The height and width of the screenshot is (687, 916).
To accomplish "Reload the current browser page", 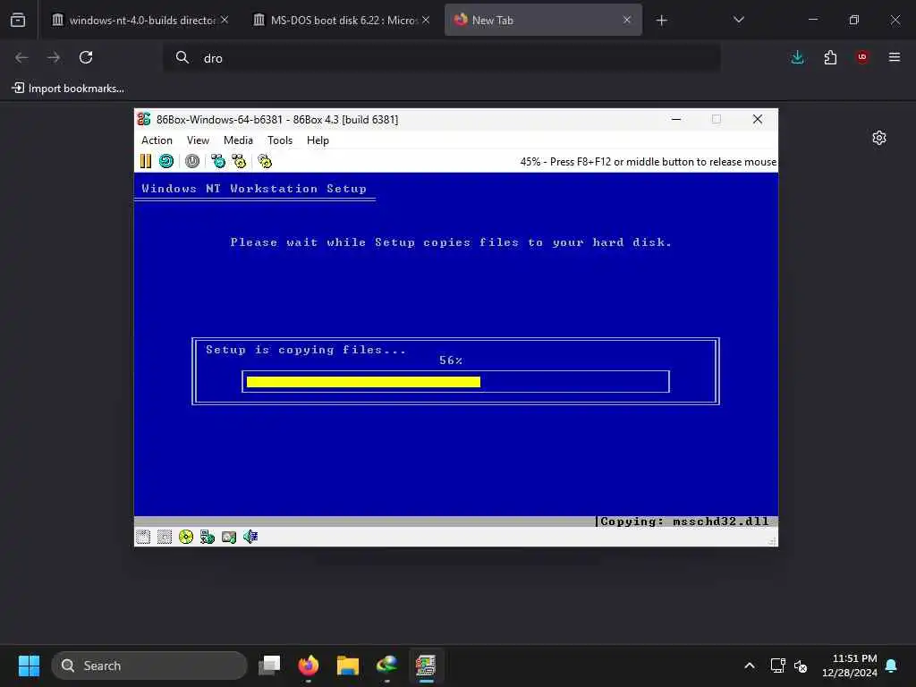I will (86, 57).
